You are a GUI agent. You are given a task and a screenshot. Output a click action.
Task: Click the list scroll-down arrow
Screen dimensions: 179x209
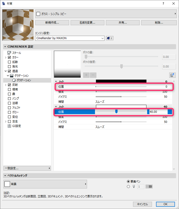point(174,169)
